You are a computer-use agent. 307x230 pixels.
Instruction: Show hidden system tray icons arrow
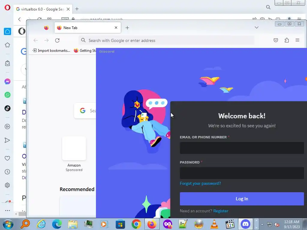click(262, 224)
